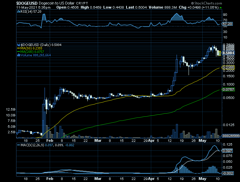Click the 0.025 level on MACD axis
Image resolution: width=240 pixels, height=182 pixels.
pyautogui.click(x=228, y=168)
